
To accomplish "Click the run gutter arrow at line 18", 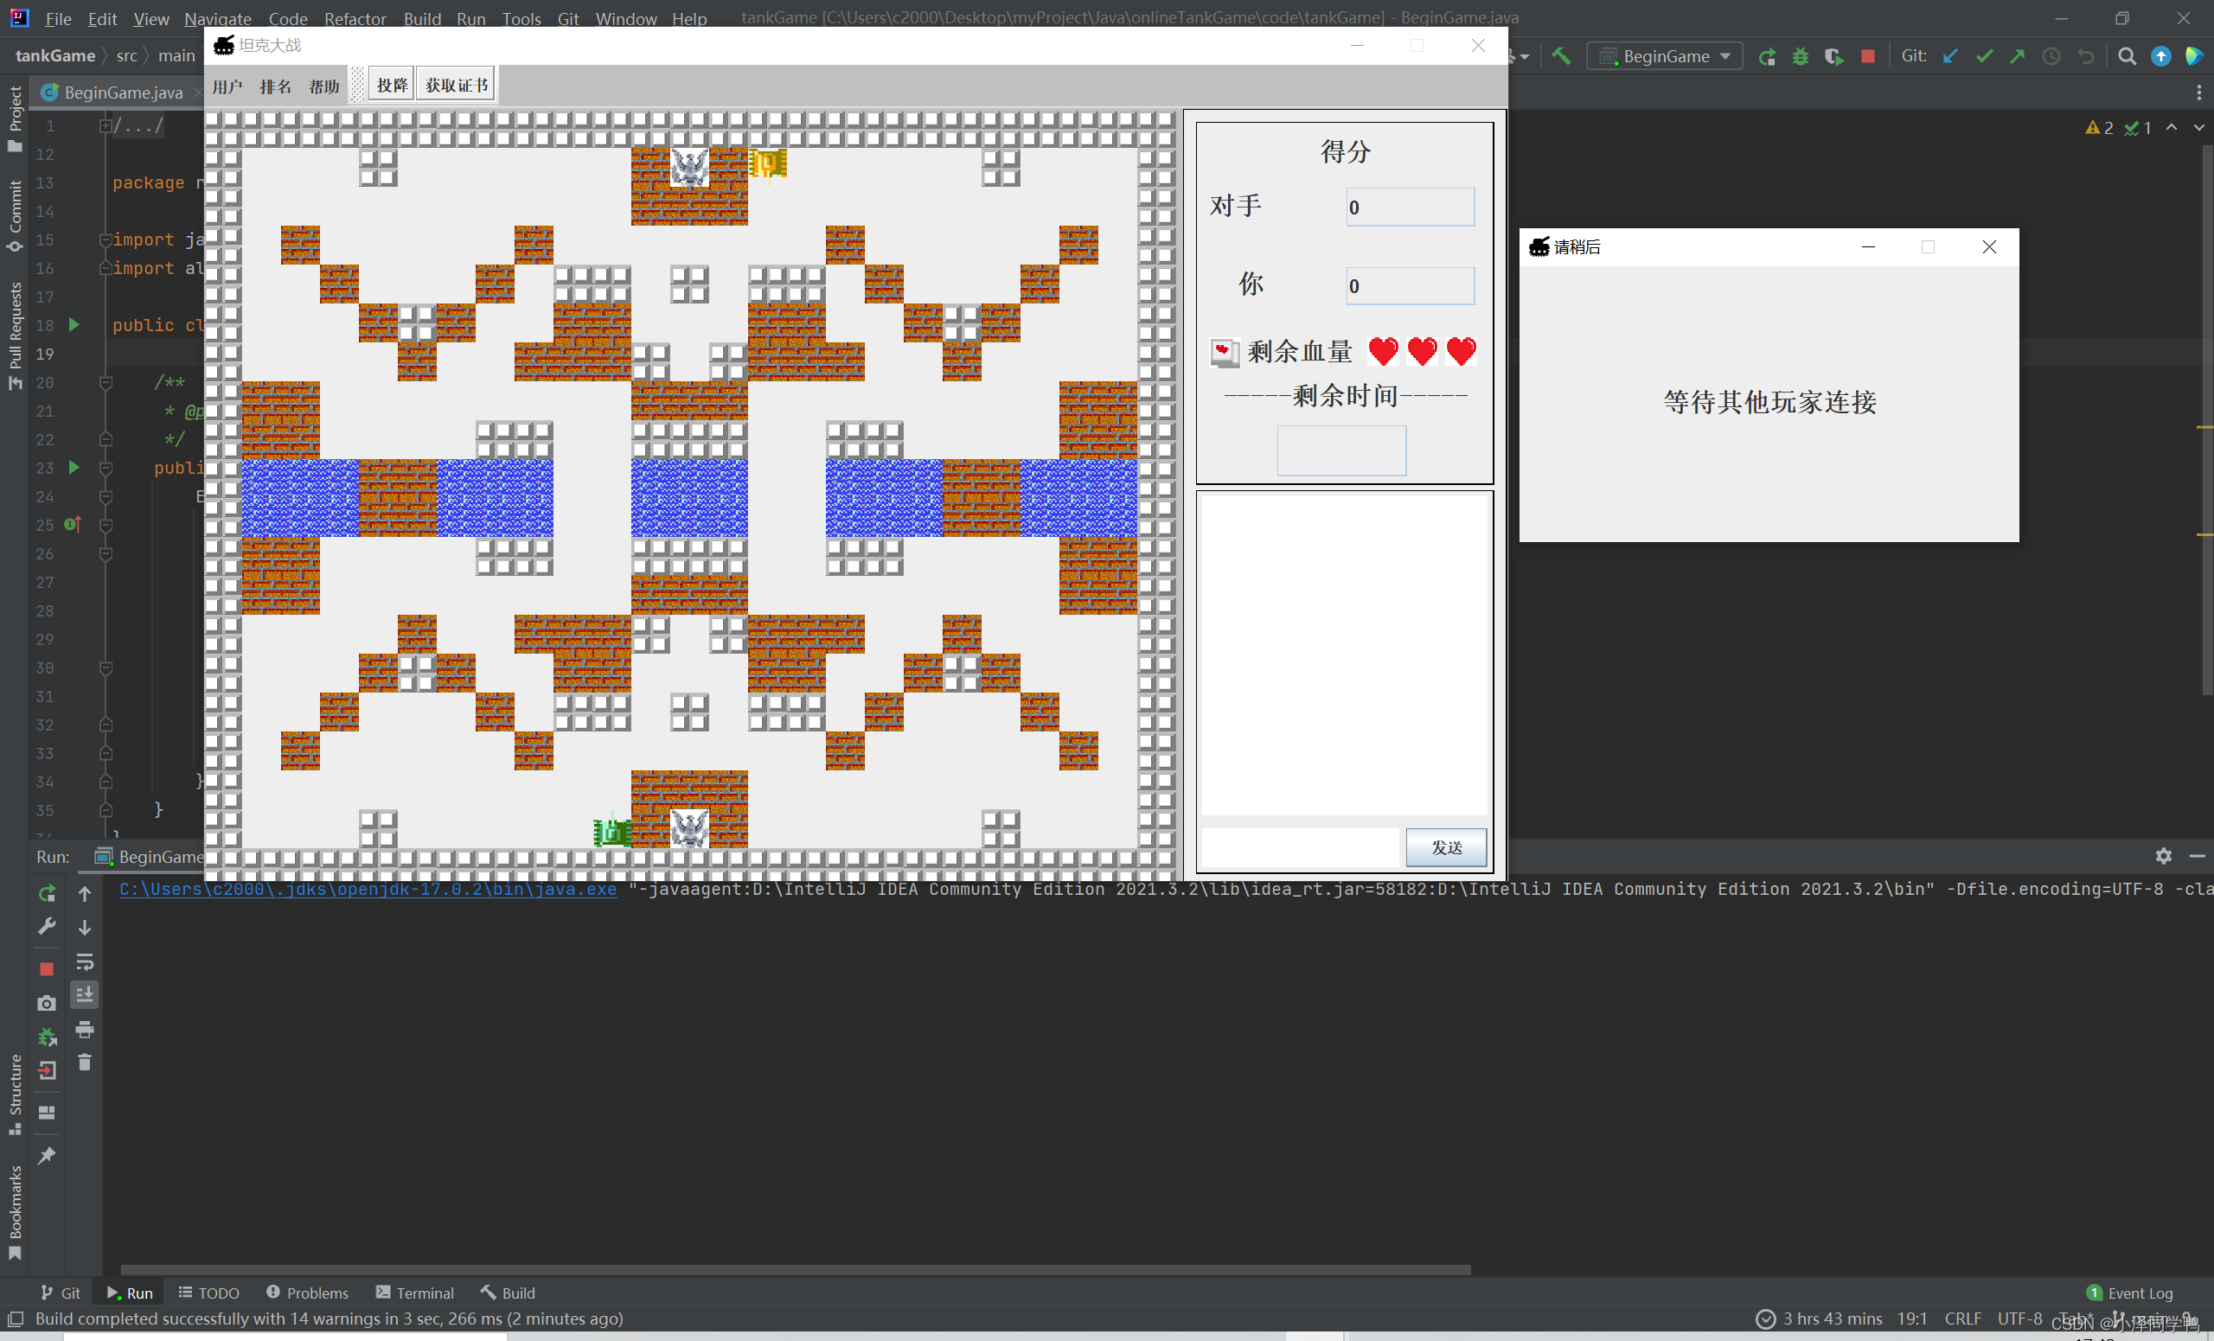I will pyautogui.click(x=74, y=324).
